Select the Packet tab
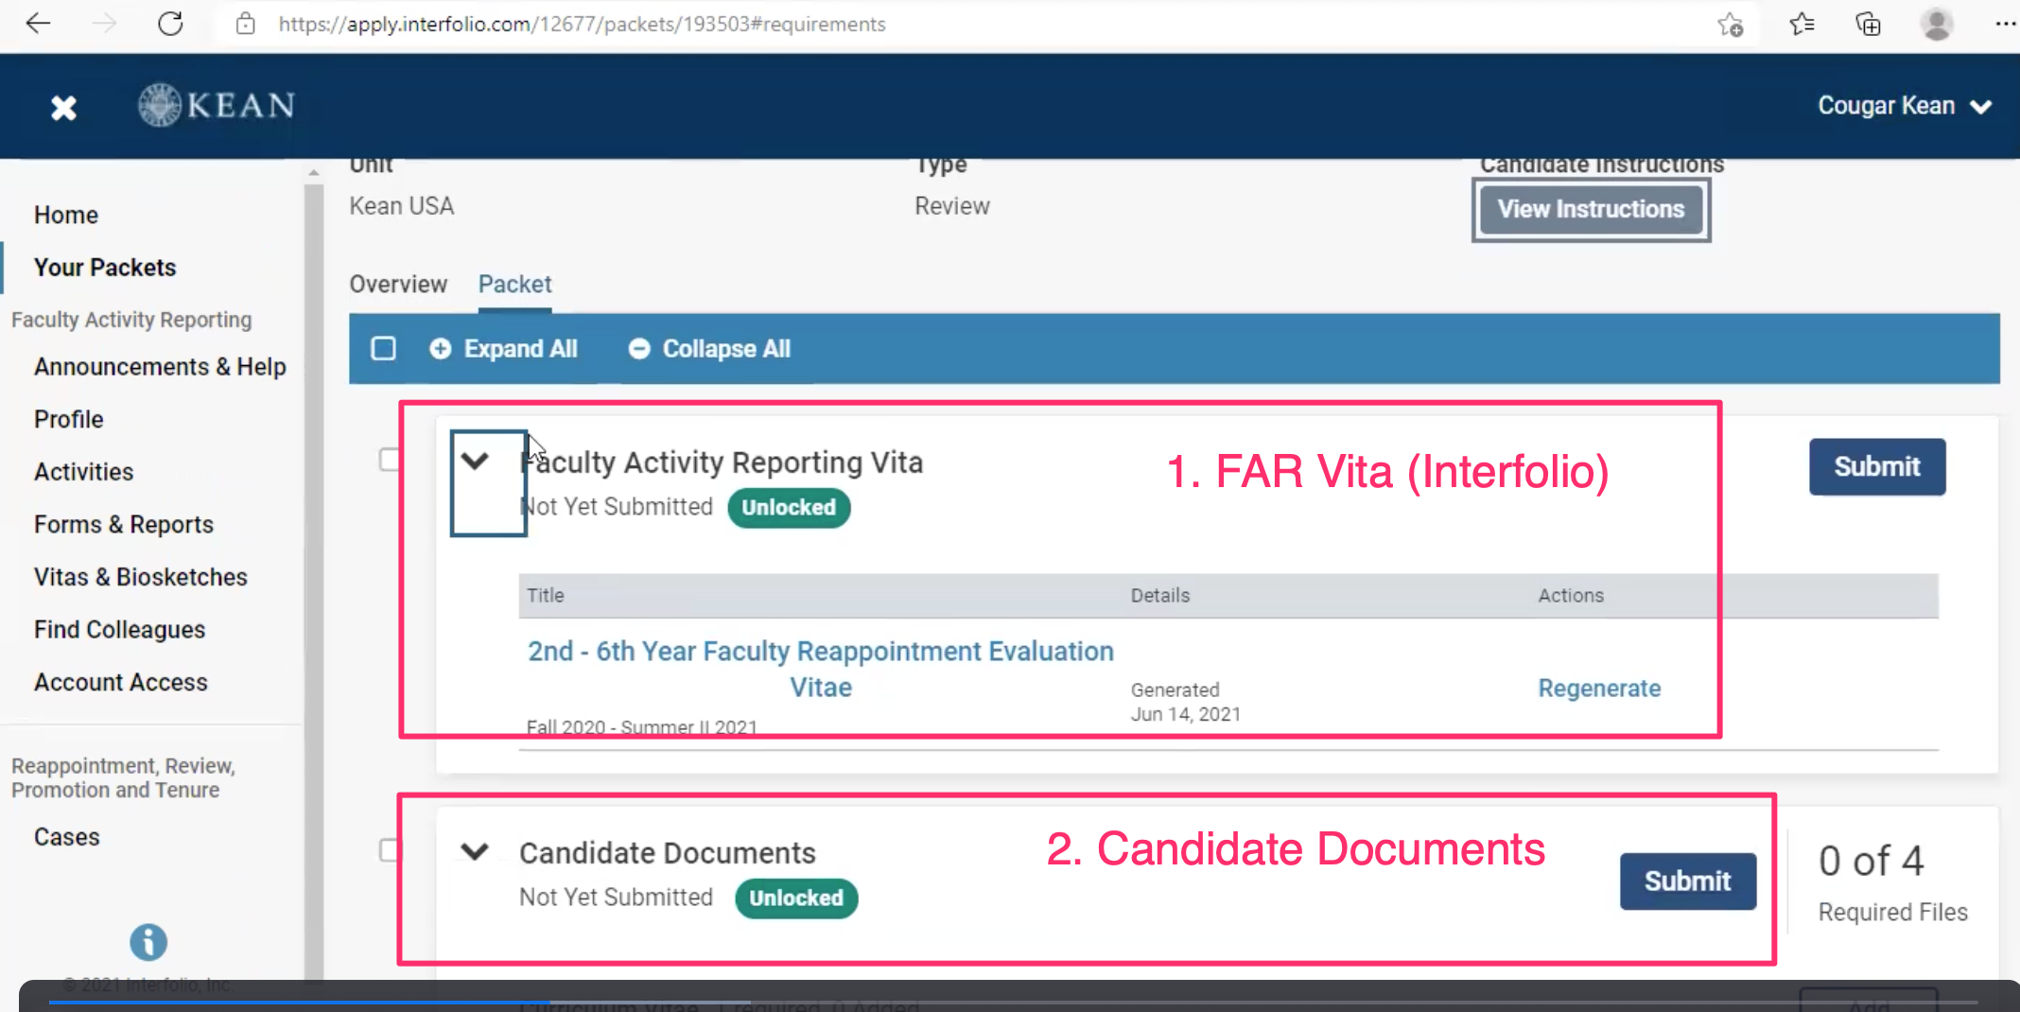Image resolution: width=2020 pixels, height=1012 pixels. [514, 284]
